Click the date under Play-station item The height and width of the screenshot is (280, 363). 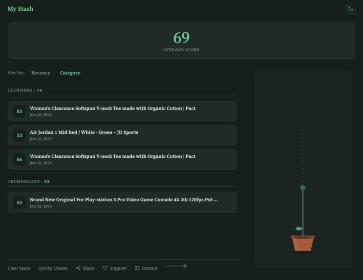point(41,206)
